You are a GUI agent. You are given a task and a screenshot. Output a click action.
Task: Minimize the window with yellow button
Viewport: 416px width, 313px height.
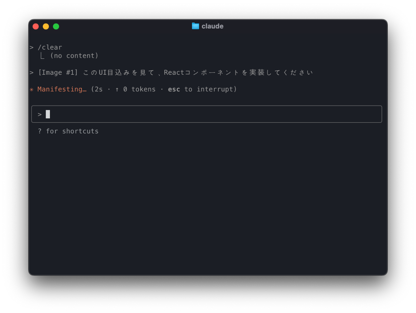46,26
